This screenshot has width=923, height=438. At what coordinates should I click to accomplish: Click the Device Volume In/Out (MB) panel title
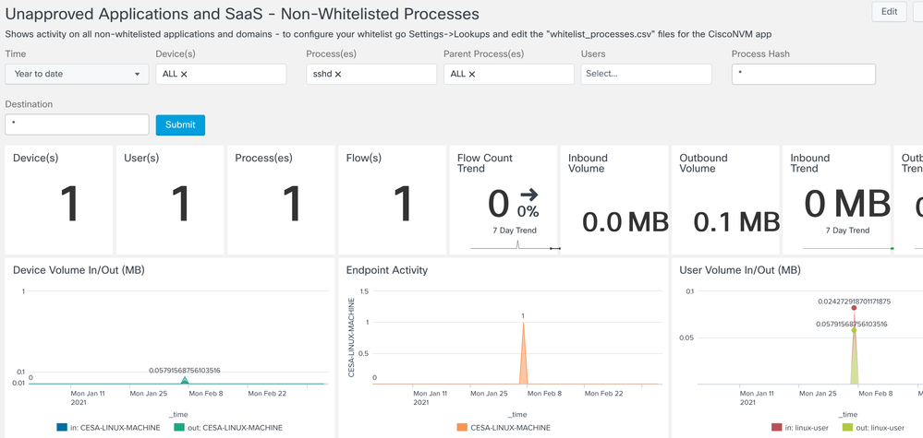(x=79, y=270)
